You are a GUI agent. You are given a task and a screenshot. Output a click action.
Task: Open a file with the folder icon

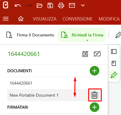[x=39, y=5]
